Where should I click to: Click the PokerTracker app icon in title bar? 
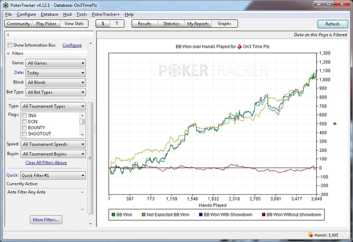(x=6, y=5)
